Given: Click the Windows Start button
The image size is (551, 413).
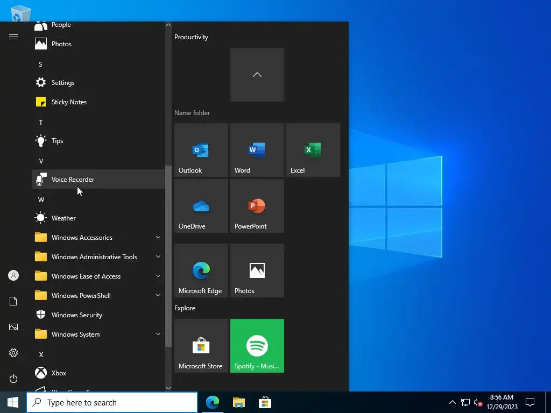Looking at the screenshot, I should 13,402.
